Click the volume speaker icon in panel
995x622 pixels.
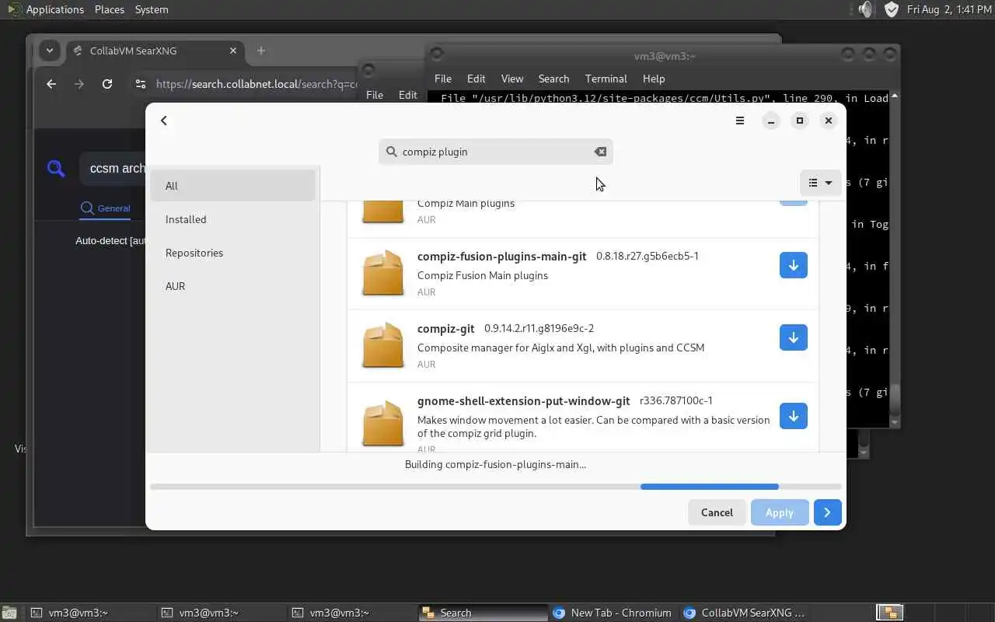coord(866,9)
